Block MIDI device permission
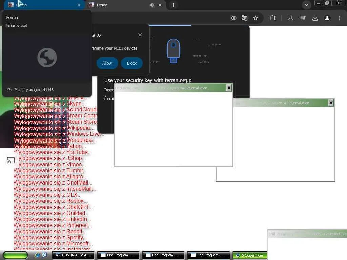347x260 pixels. pos(132,63)
